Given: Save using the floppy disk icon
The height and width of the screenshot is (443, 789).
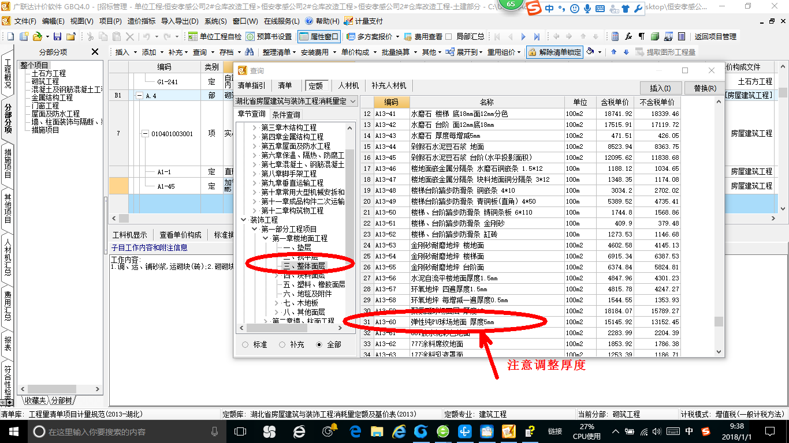Looking at the screenshot, I should pos(58,36).
